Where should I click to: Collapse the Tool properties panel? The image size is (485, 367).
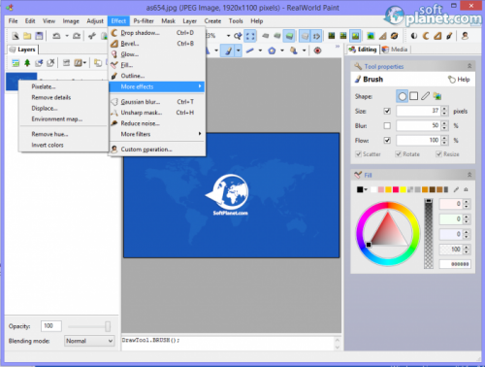[469, 66]
